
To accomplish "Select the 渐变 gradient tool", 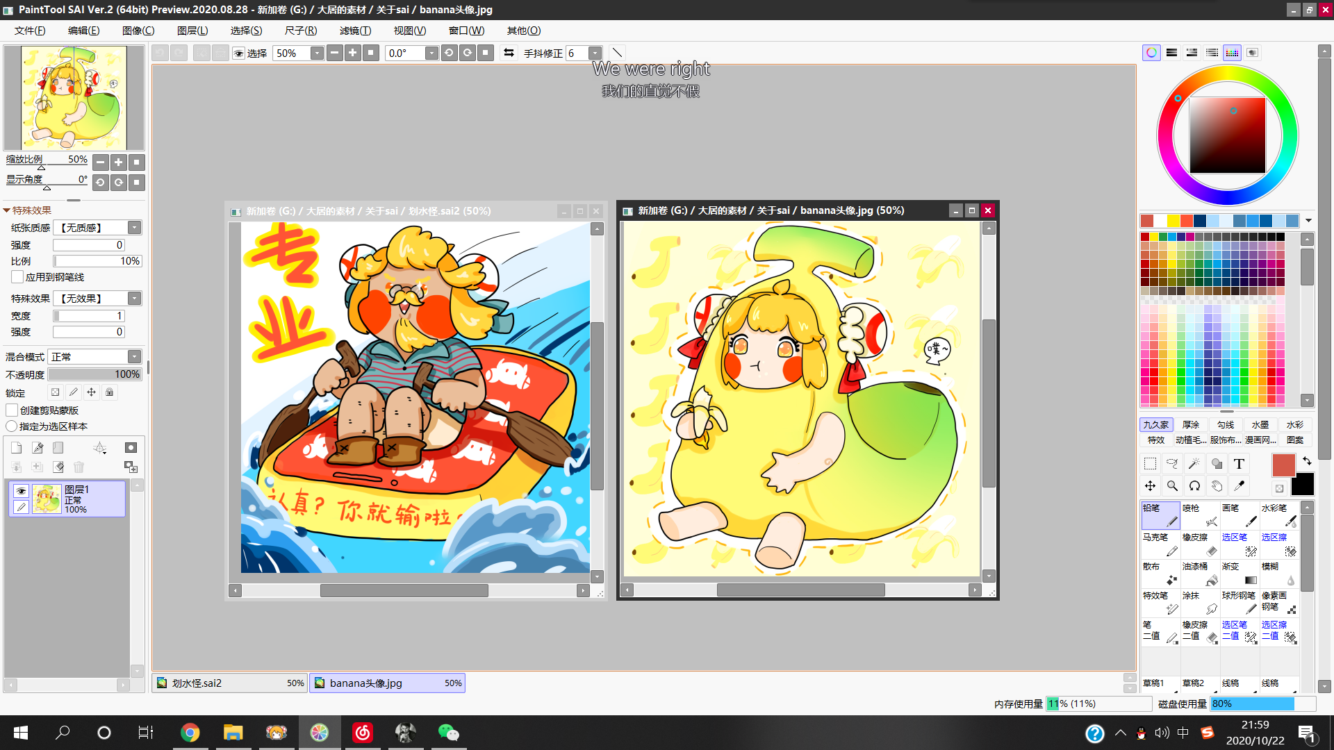I will point(1240,574).
